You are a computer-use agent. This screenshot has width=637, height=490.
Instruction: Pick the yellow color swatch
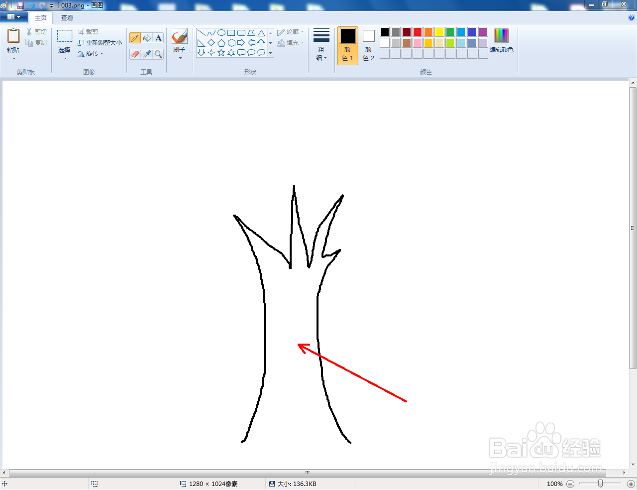pyautogui.click(x=439, y=32)
